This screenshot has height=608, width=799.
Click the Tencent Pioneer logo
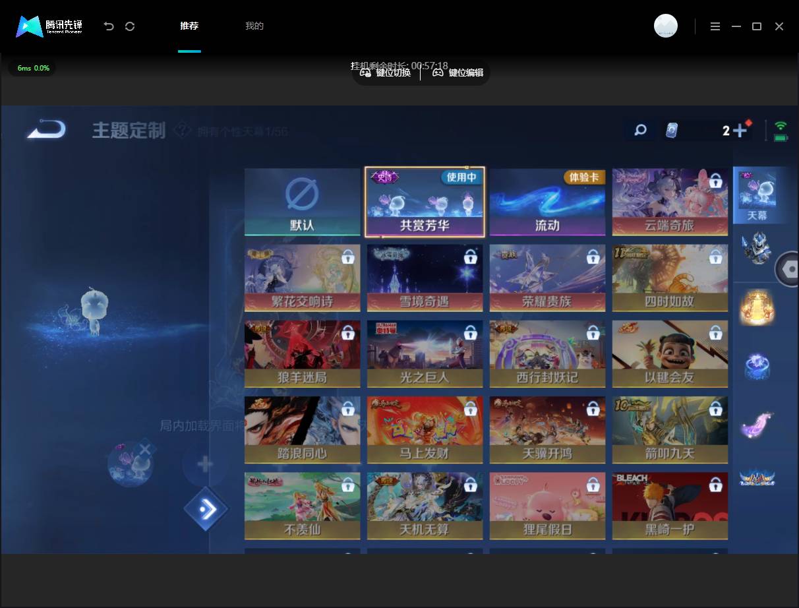coord(49,26)
